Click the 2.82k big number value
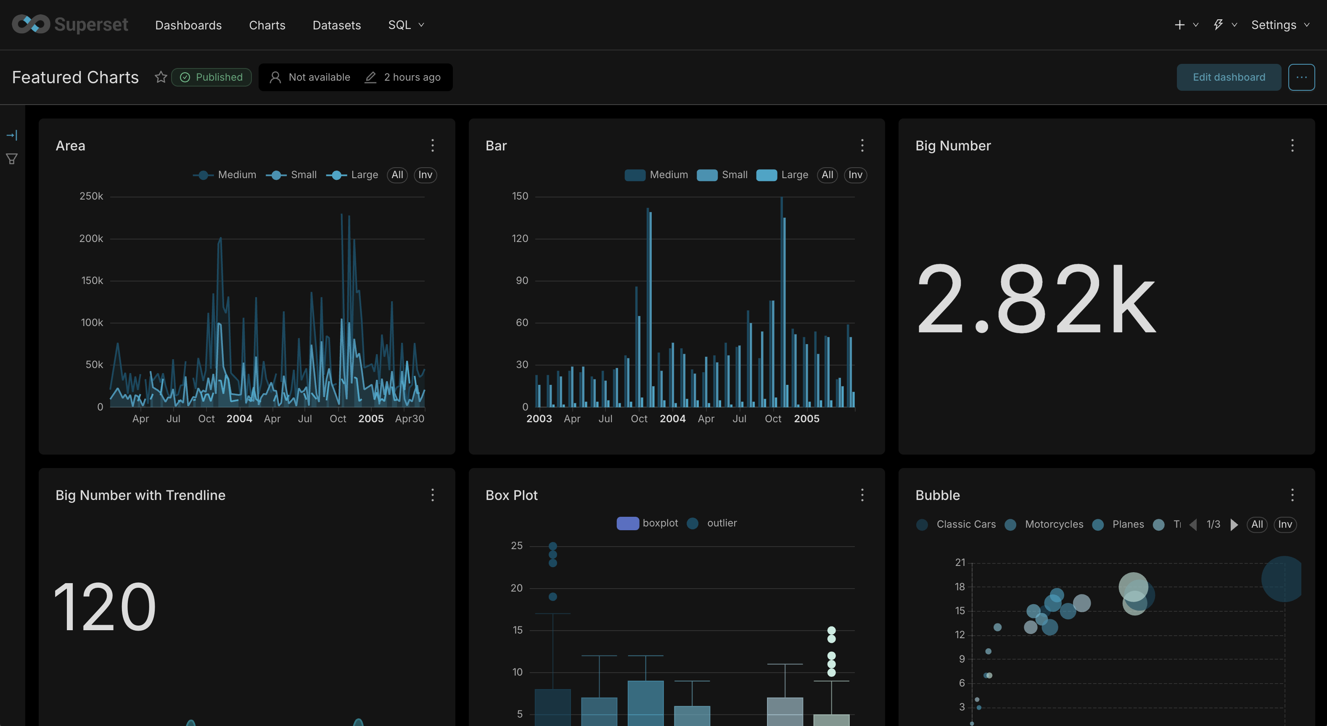Screen dimensions: 1327x726 coord(1036,299)
